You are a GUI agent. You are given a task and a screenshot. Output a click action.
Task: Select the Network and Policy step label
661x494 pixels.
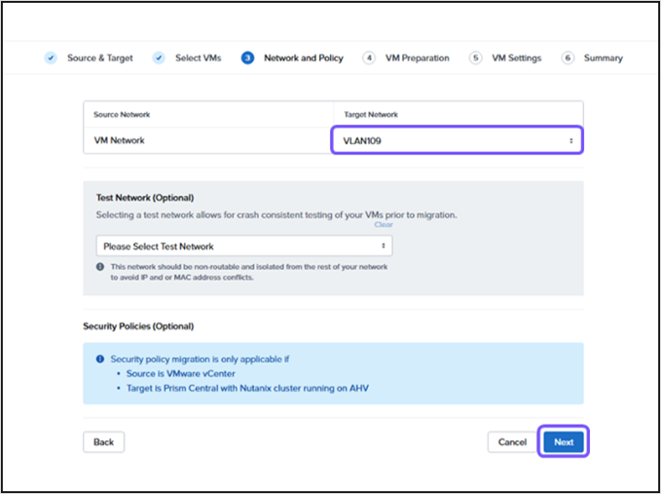303,57
